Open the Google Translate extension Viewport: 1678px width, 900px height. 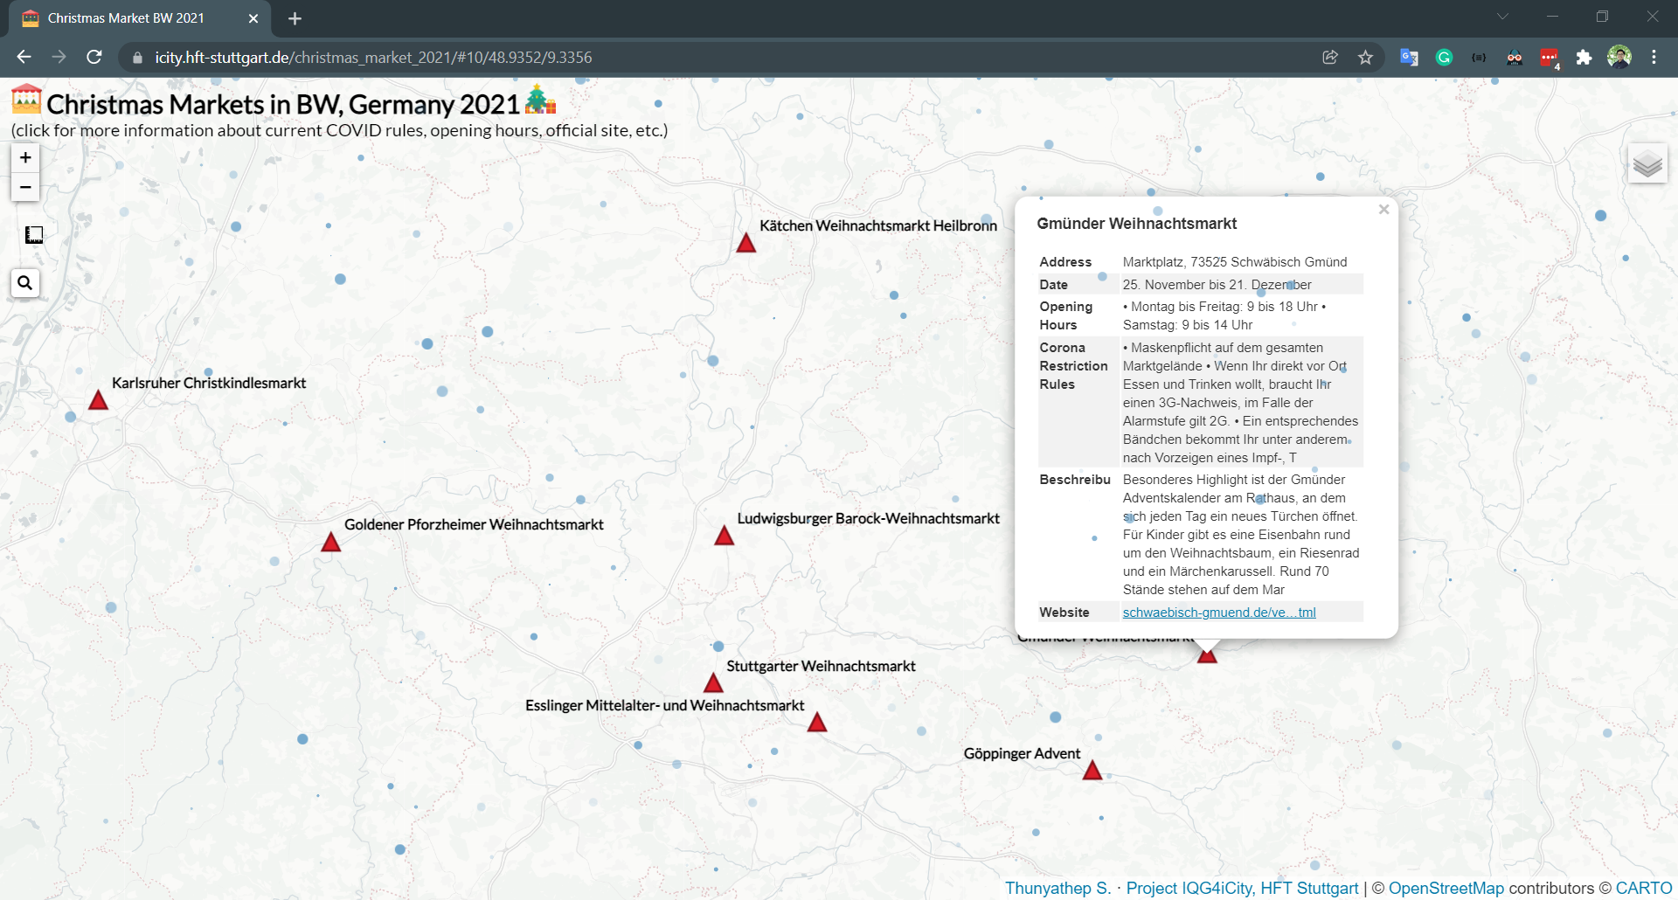click(1409, 57)
